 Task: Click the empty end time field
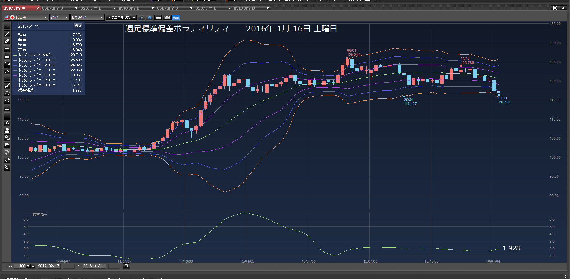[x=114, y=266]
